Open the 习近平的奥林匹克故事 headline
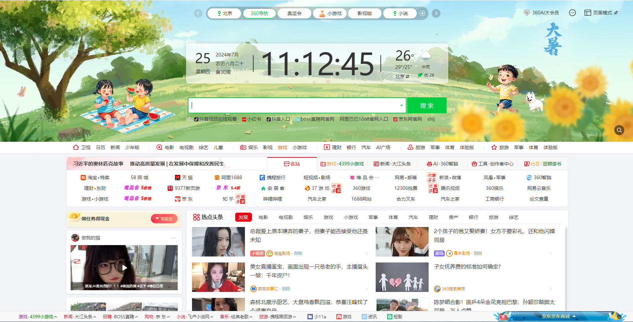 pyautogui.click(x=98, y=164)
